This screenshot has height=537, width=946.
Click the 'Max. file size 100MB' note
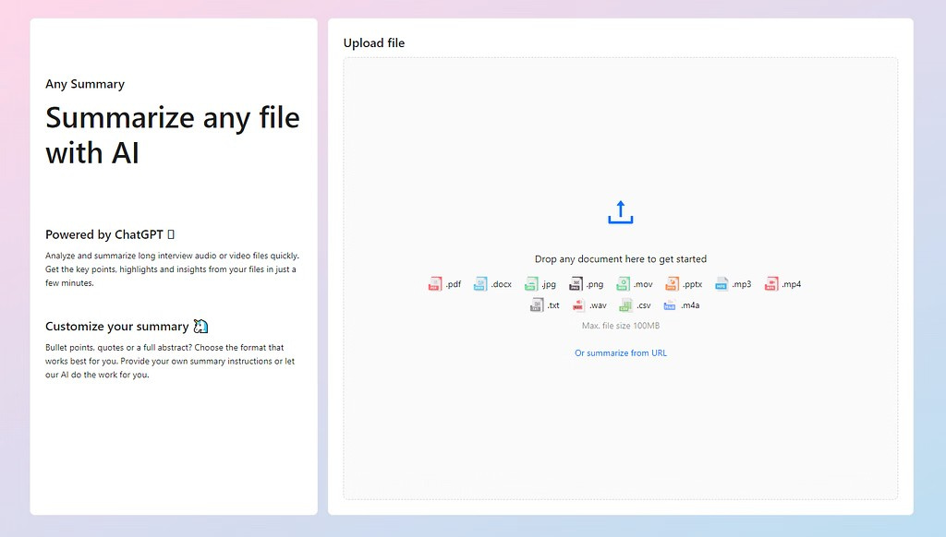620,326
